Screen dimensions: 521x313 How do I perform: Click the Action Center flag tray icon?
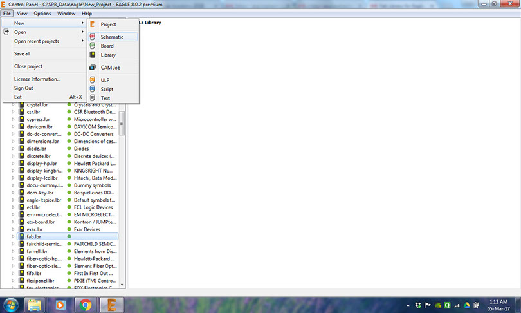click(428, 305)
